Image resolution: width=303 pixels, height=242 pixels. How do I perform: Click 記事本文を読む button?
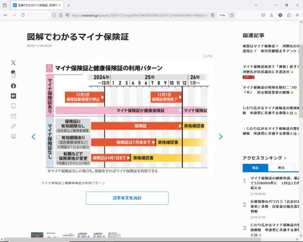point(127,198)
